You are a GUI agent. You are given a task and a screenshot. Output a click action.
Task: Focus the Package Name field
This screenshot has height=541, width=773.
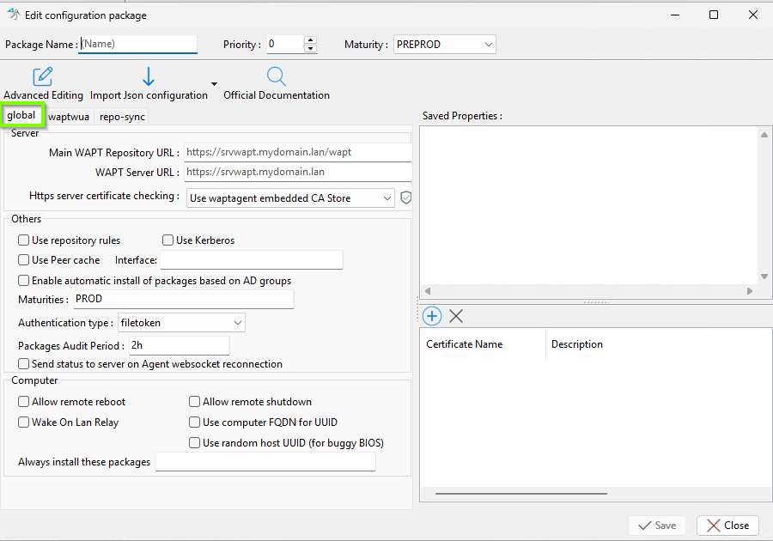click(137, 44)
